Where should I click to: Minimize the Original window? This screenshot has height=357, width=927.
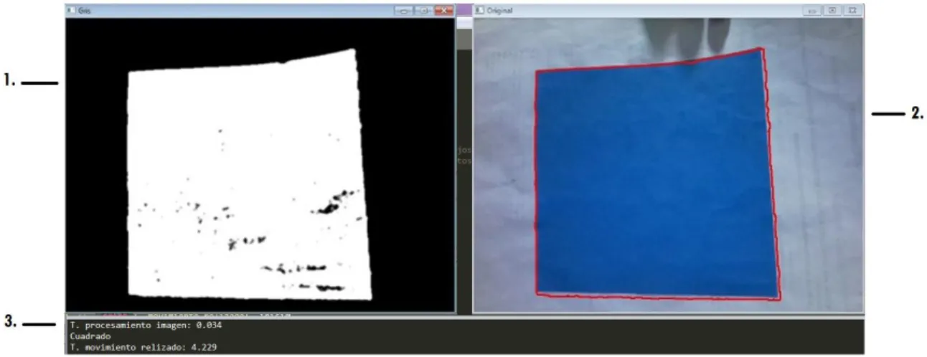point(812,11)
